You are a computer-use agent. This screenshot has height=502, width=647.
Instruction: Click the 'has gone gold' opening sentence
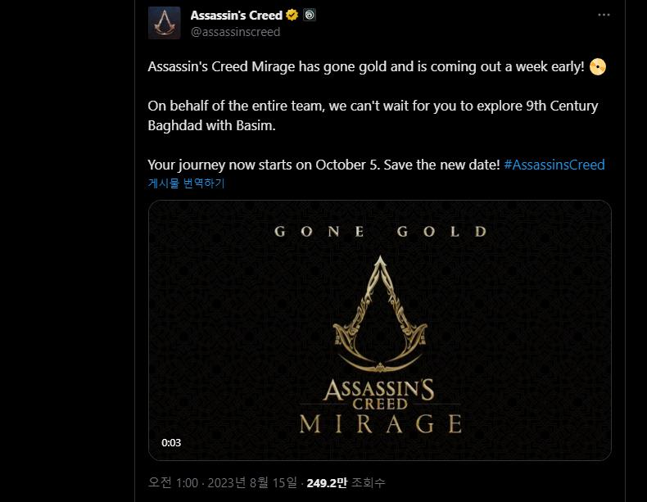365,67
